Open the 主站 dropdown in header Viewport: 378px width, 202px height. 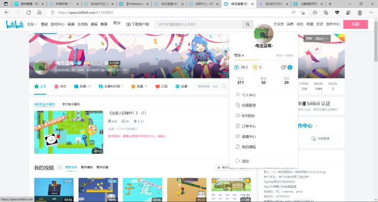click(32, 24)
